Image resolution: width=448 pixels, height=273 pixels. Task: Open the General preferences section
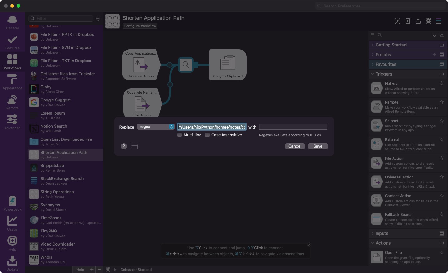[x=12, y=22]
